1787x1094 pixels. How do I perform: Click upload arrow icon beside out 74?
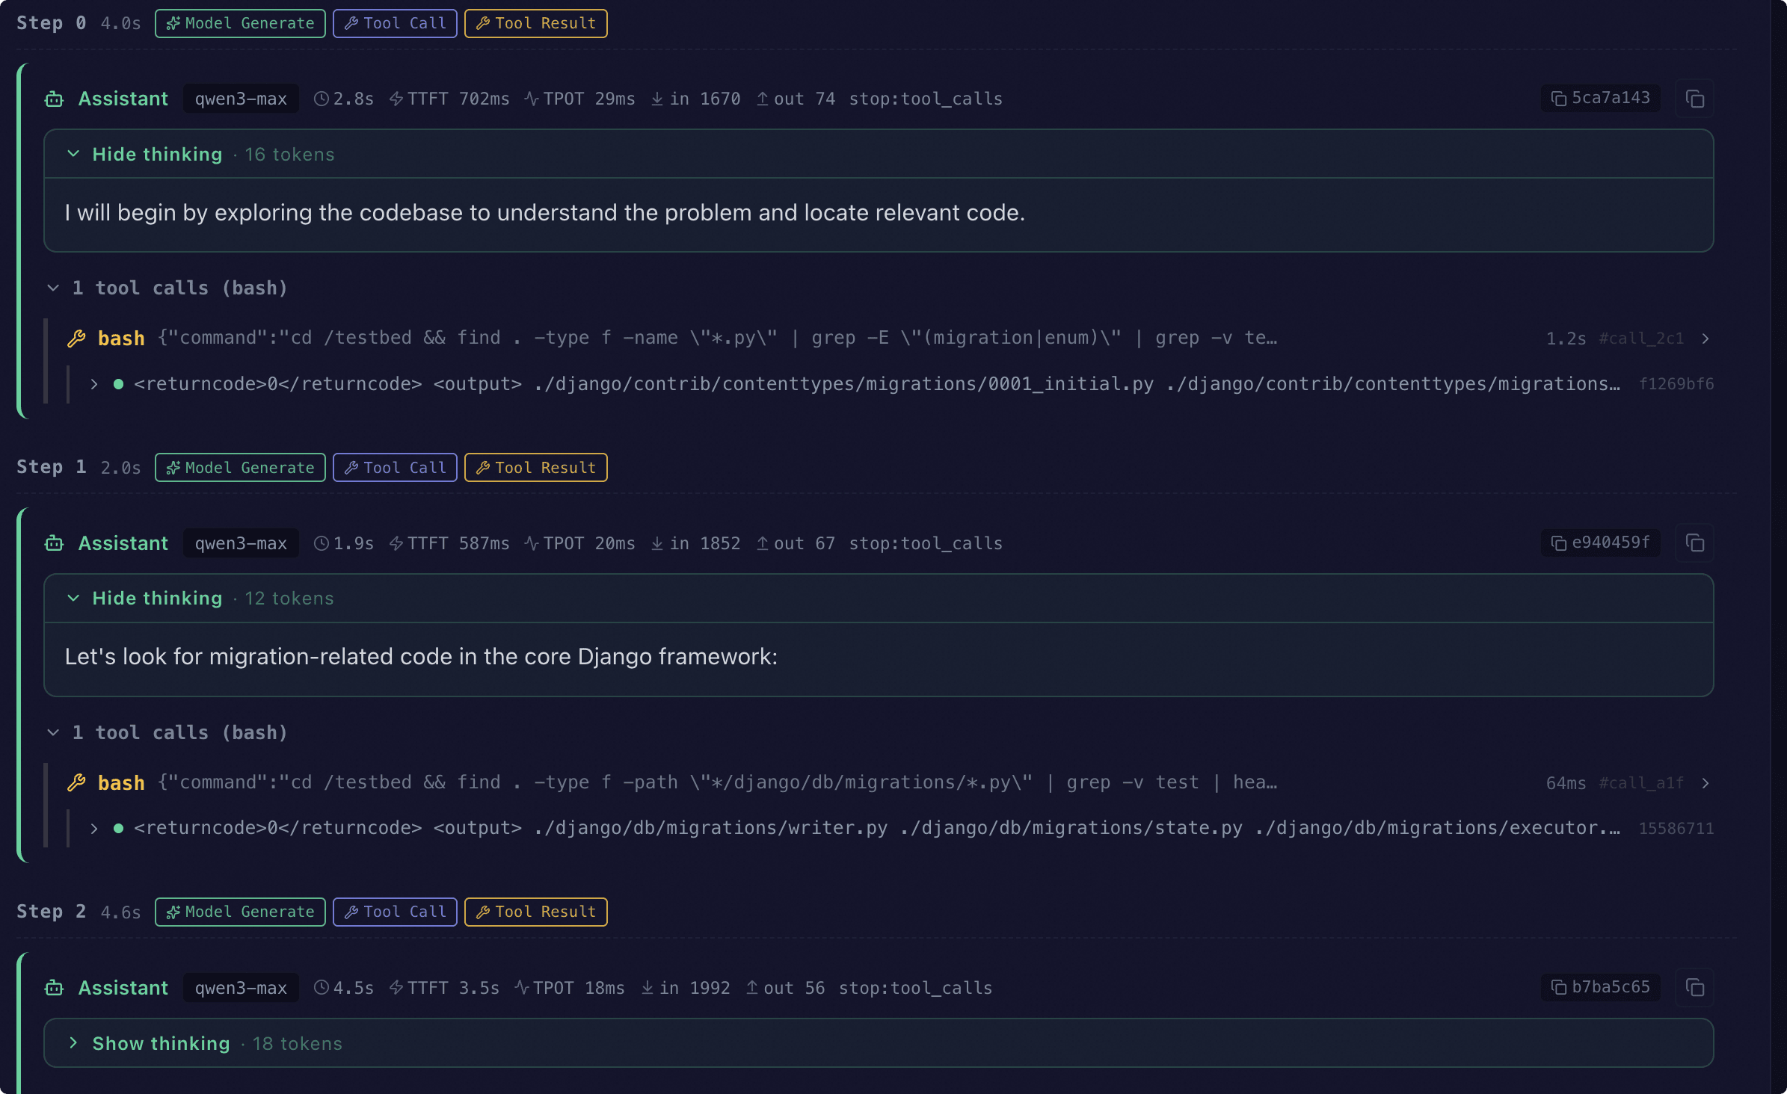click(763, 99)
